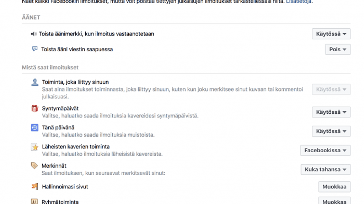Click the speaker icon beside notification sound
Screen dimensions: 364x204
coord(34,34)
